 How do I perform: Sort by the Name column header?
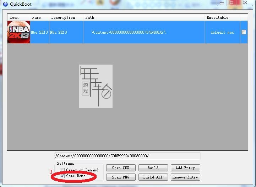(39, 17)
